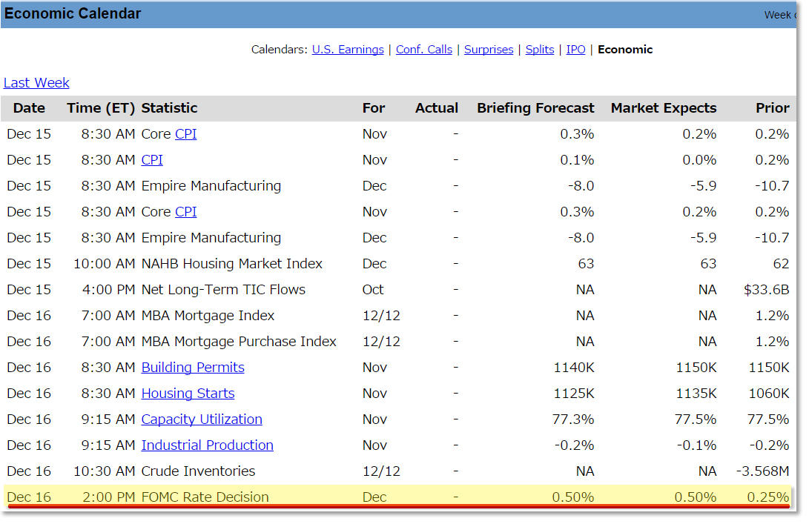
Task: Select the 1140K Building Permits forecast
Action: [574, 367]
